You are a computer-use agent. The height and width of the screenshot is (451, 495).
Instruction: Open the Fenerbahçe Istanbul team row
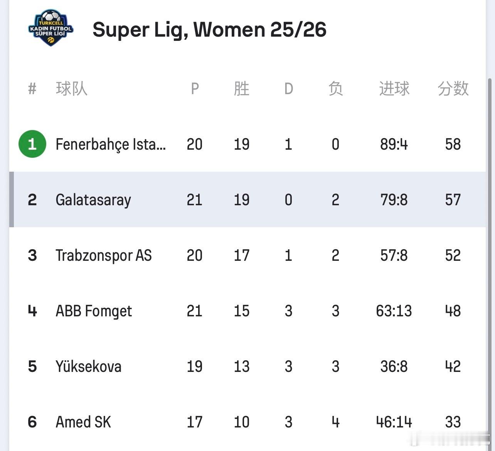tap(111, 144)
